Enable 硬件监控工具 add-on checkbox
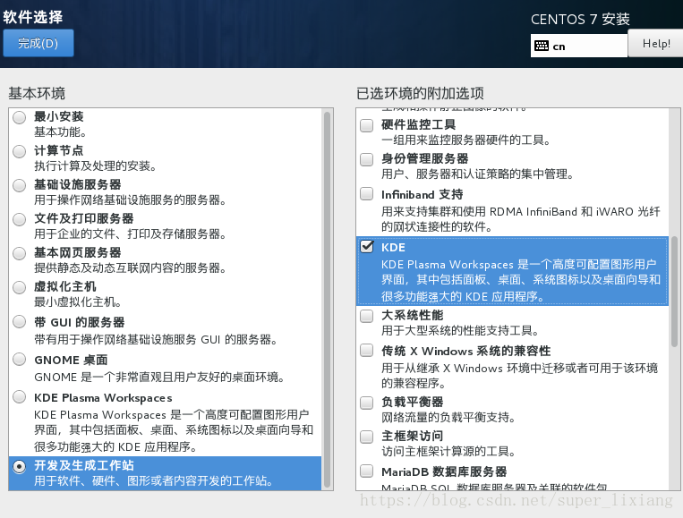 [x=367, y=125]
